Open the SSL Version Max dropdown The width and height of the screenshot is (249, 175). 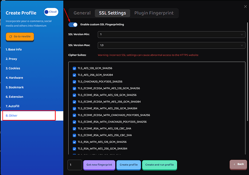tap(172, 45)
